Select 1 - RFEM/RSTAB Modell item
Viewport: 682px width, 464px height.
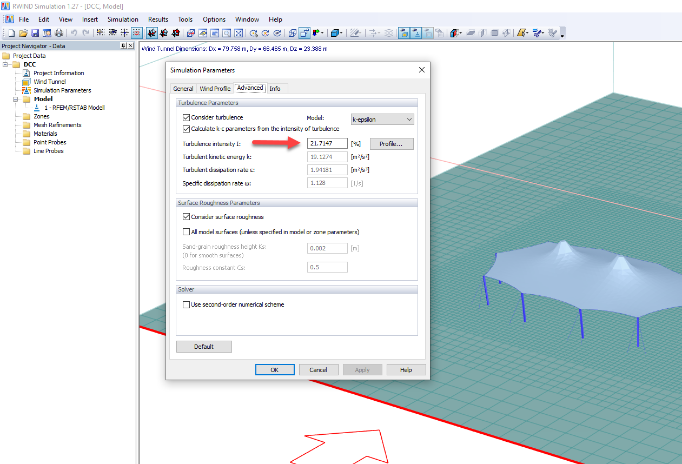click(x=75, y=108)
